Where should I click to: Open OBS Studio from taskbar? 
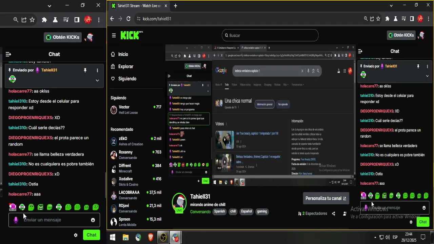163,238
